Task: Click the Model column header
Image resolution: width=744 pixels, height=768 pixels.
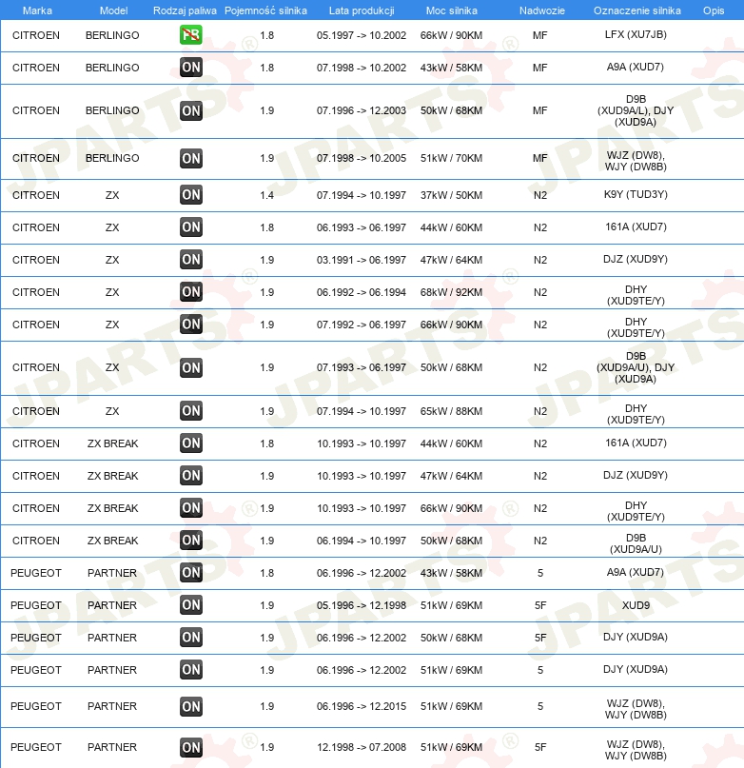Action: [113, 10]
